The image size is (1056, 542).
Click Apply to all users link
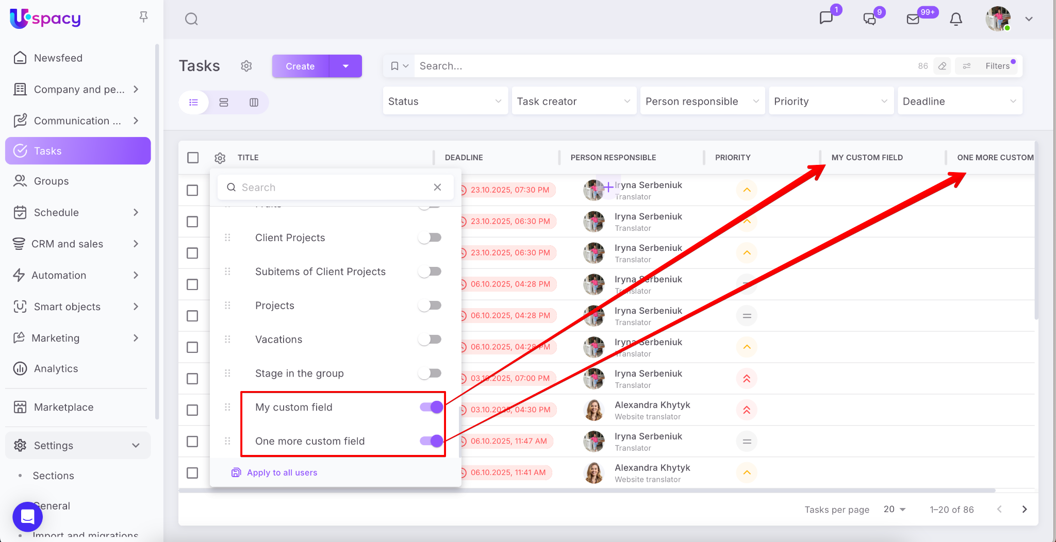pos(282,472)
